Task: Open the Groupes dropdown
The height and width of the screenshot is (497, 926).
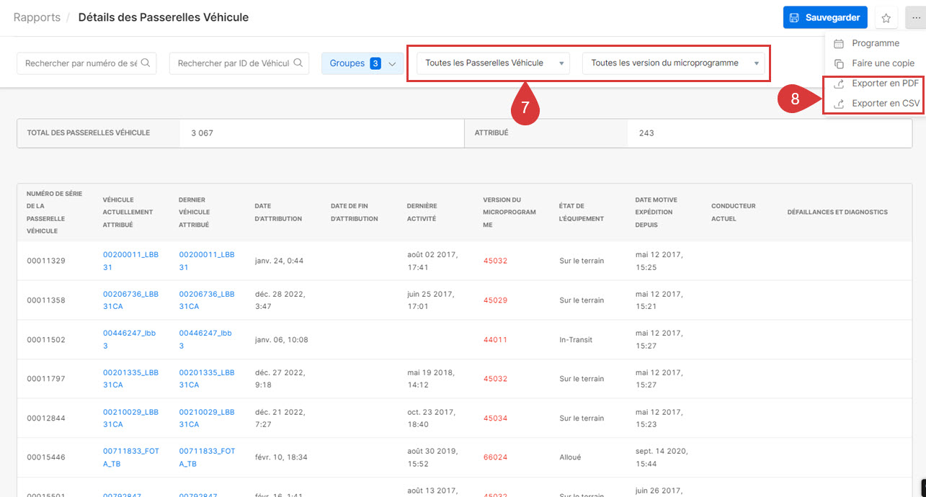Action: (363, 63)
